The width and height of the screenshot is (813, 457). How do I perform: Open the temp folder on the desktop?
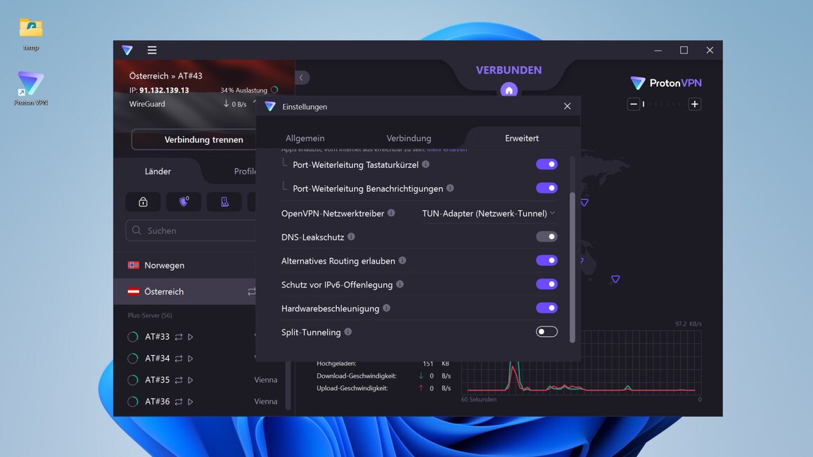[30, 27]
